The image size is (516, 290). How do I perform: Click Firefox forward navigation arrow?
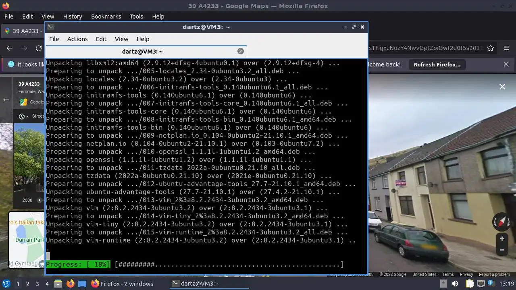point(24,48)
